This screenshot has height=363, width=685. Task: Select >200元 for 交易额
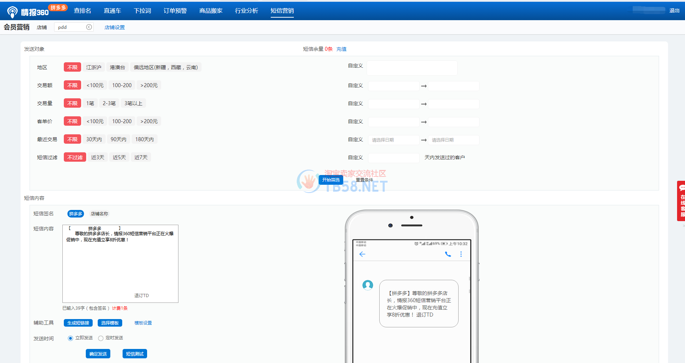(149, 85)
